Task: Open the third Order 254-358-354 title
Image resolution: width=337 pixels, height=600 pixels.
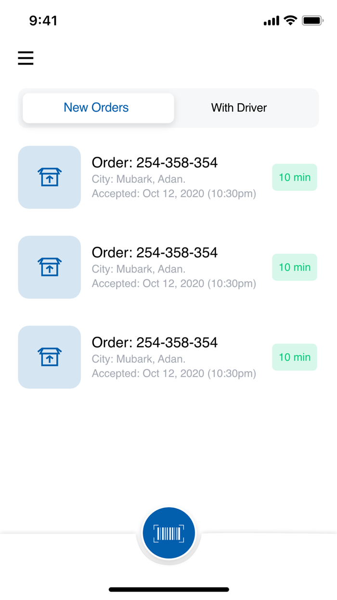Action: coord(155,342)
